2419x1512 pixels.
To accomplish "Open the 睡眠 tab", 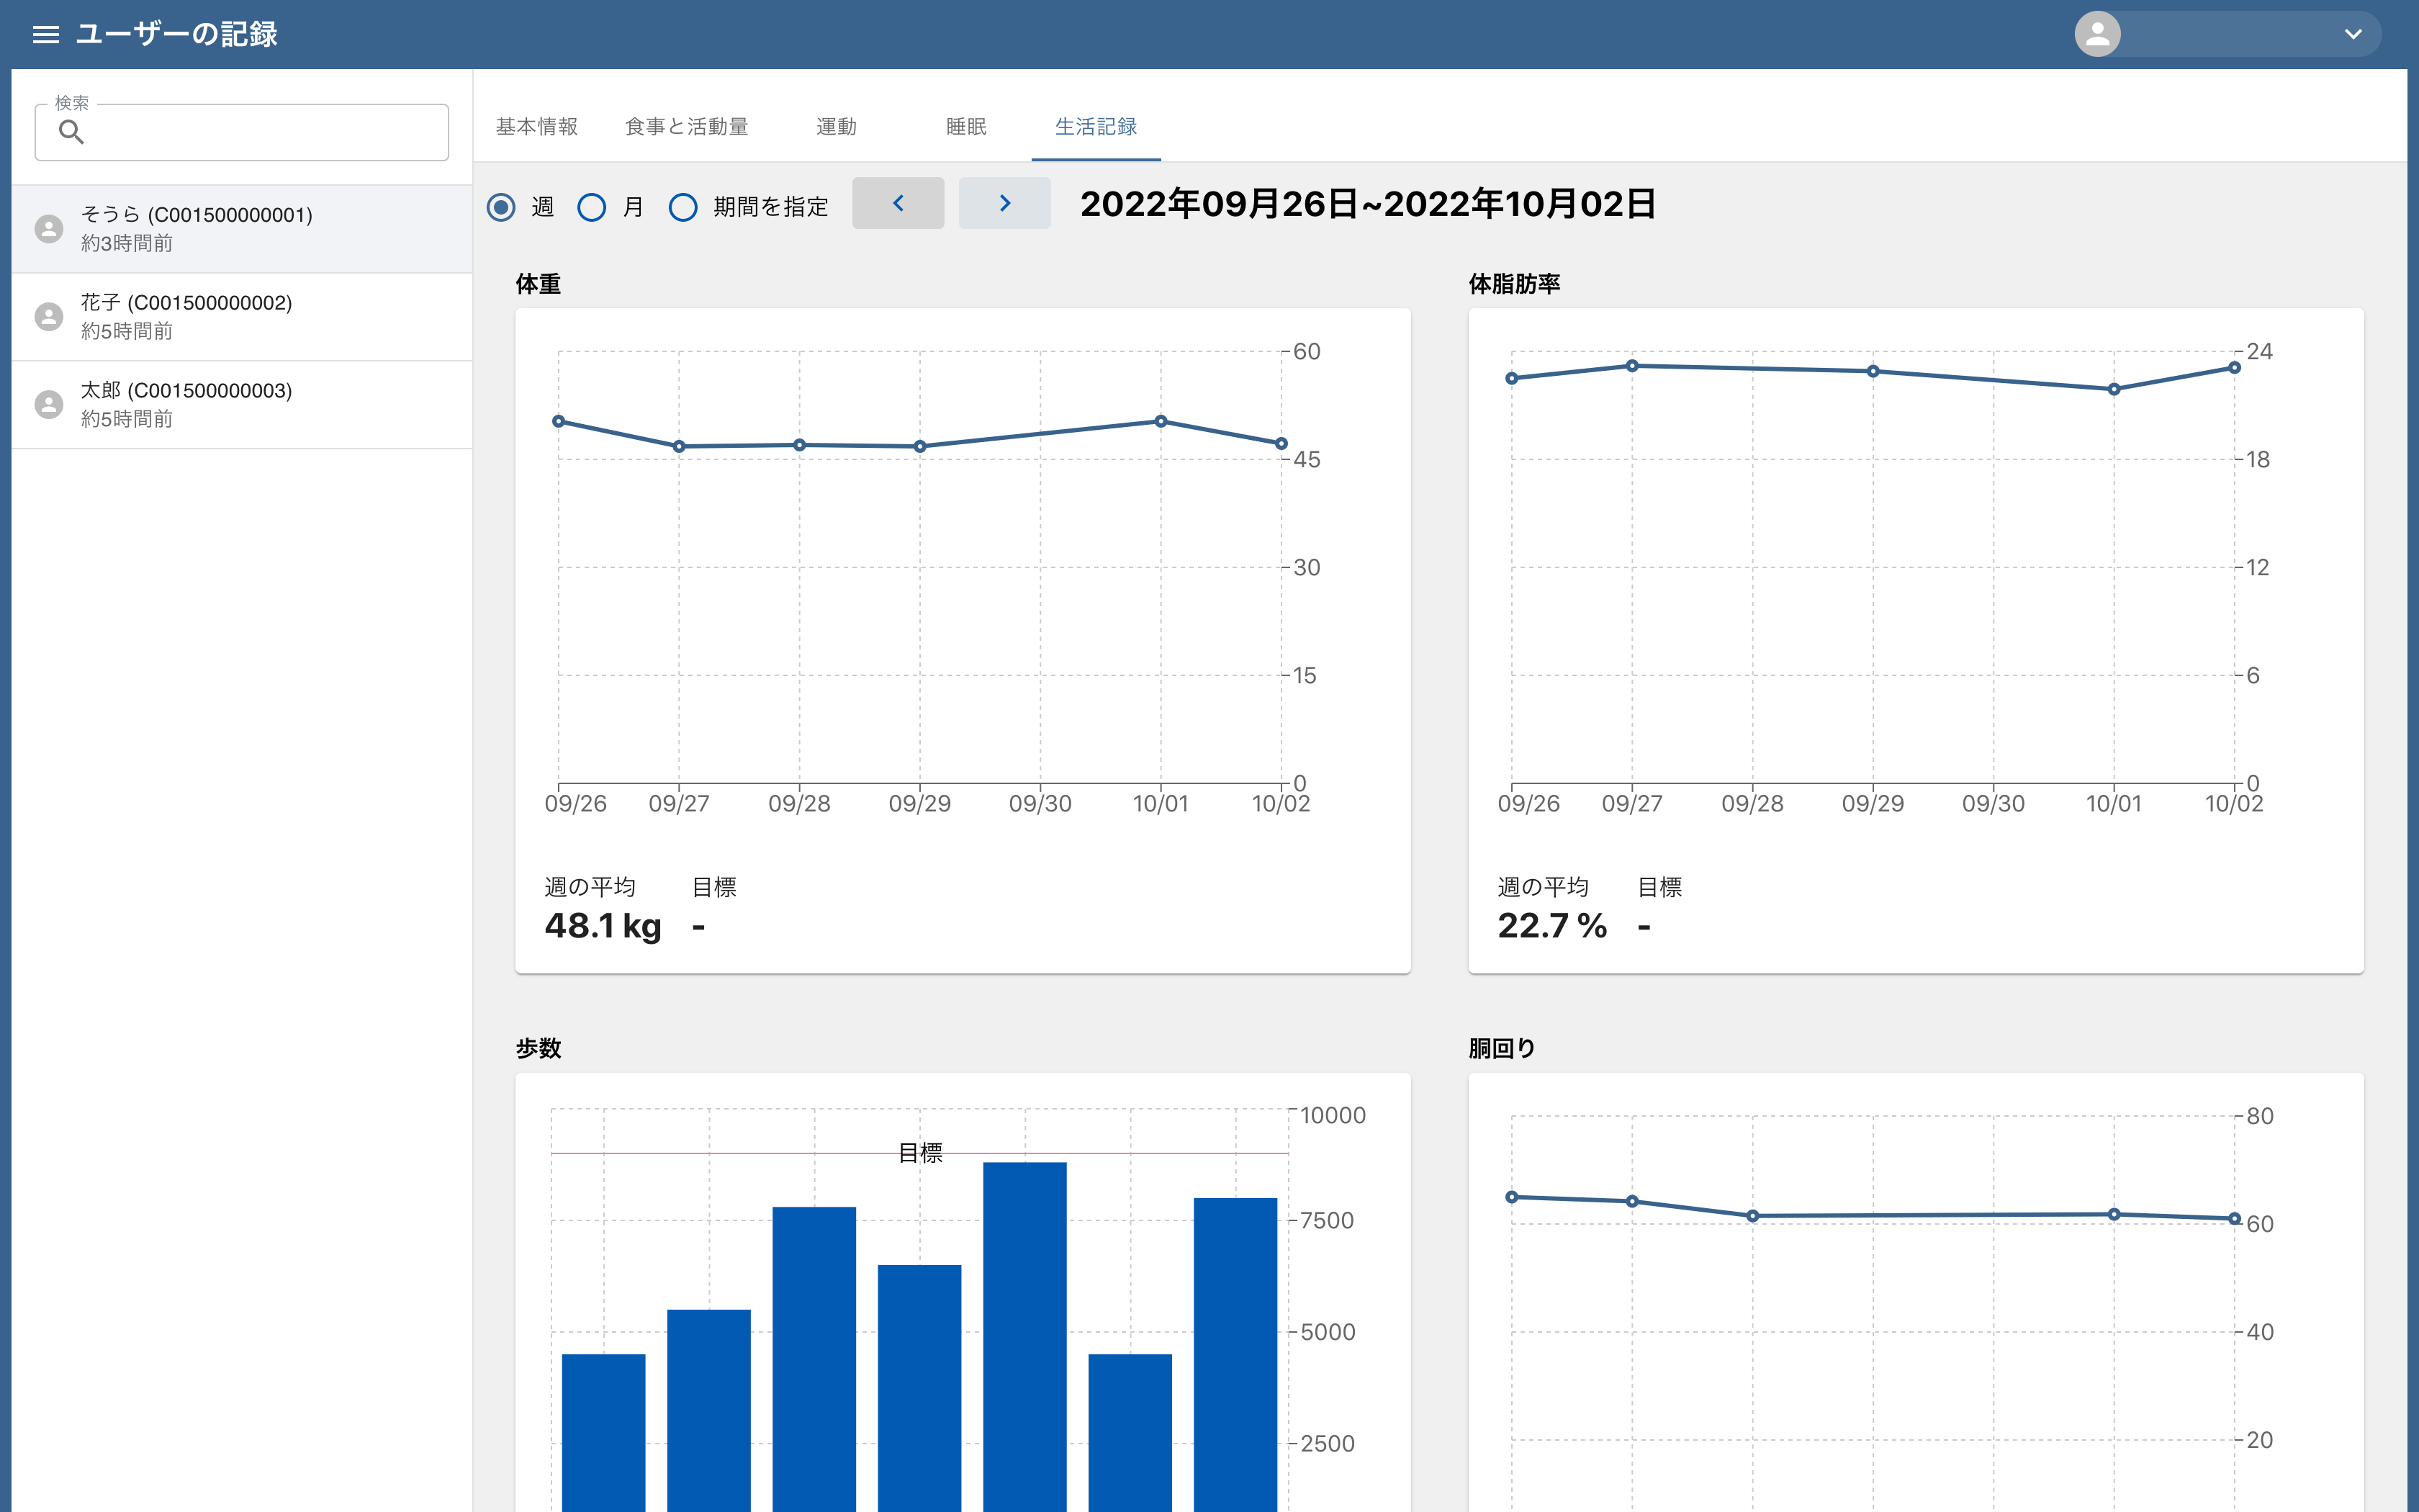I will [965, 127].
